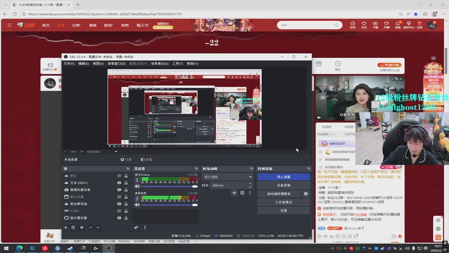This screenshot has height=253, width=449.
Task: Open the 编辑(E) menu in OBS
Action: pos(83,64)
